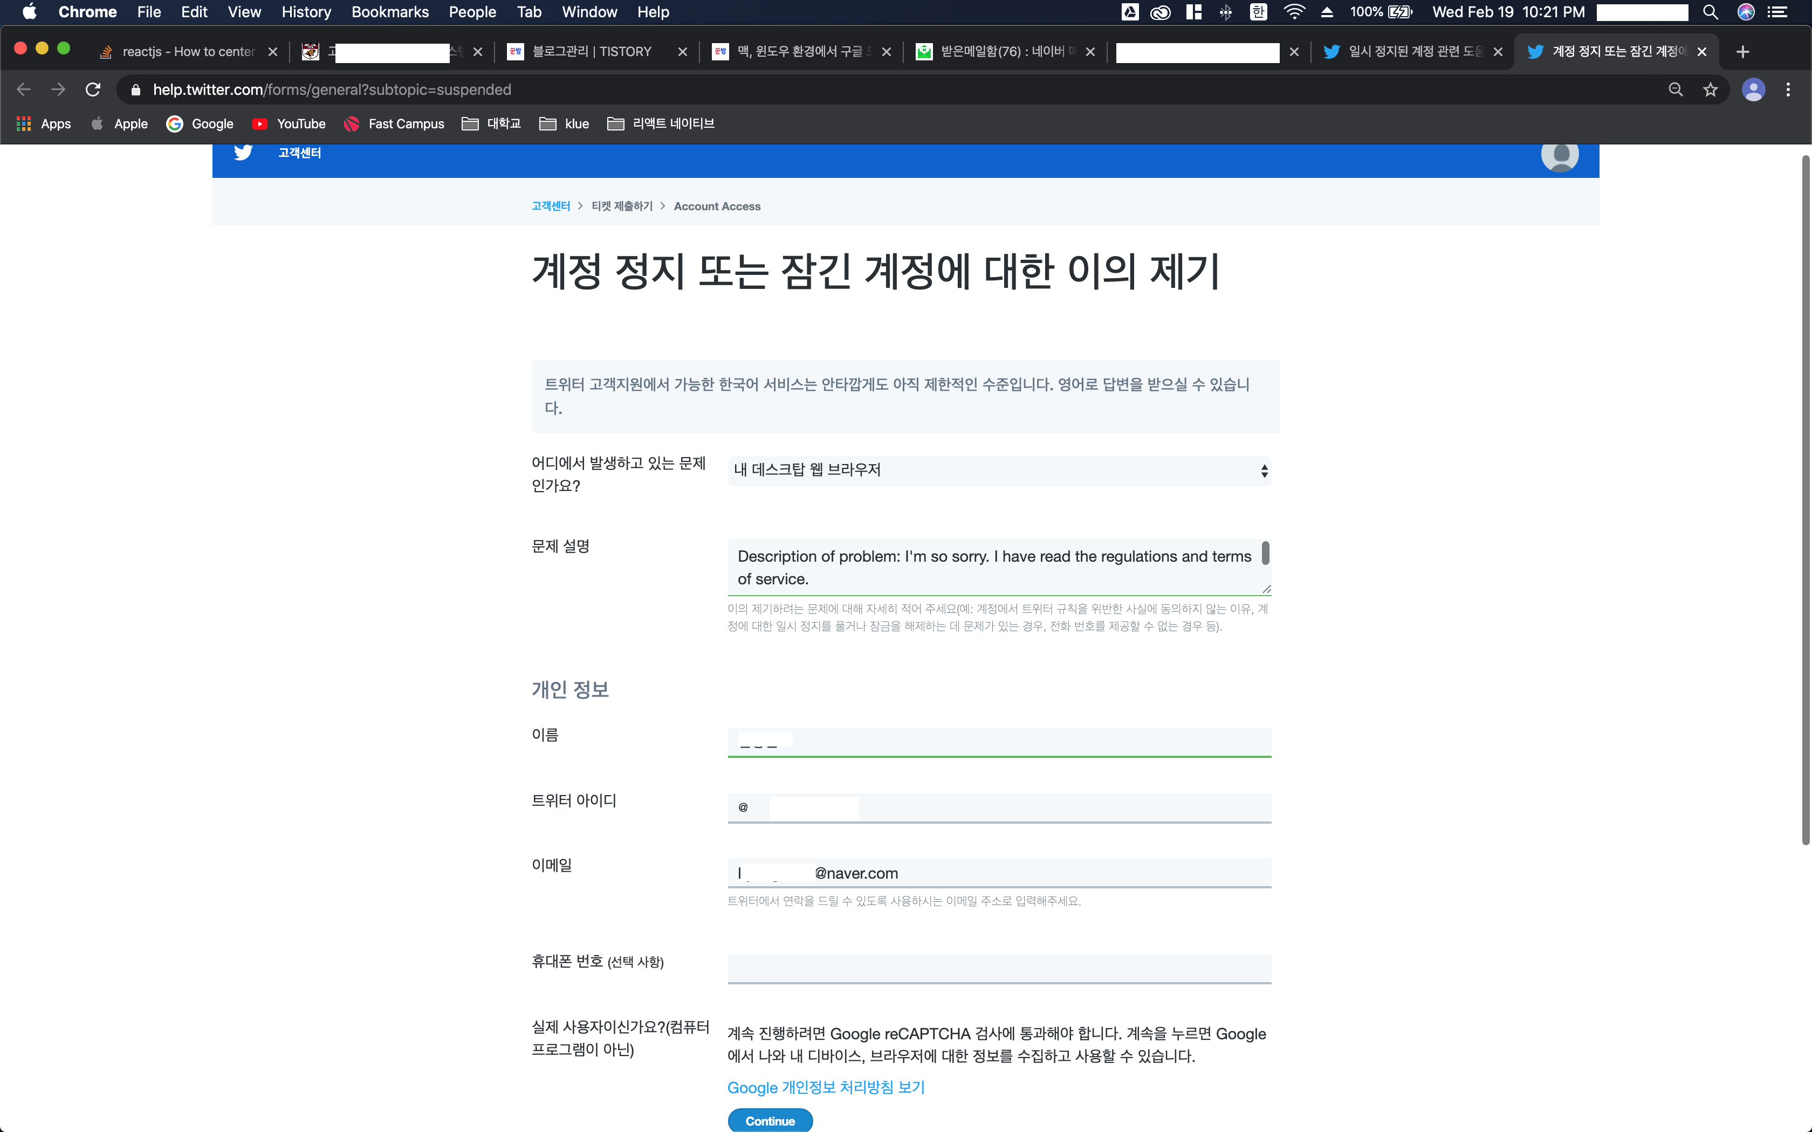This screenshot has height=1132, width=1812.
Task: Bookmark this page with star icon
Action: (x=1710, y=90)
